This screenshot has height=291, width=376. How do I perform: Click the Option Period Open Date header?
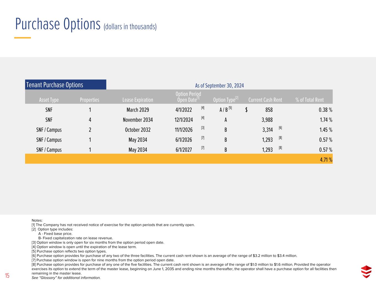click(188, 97)
